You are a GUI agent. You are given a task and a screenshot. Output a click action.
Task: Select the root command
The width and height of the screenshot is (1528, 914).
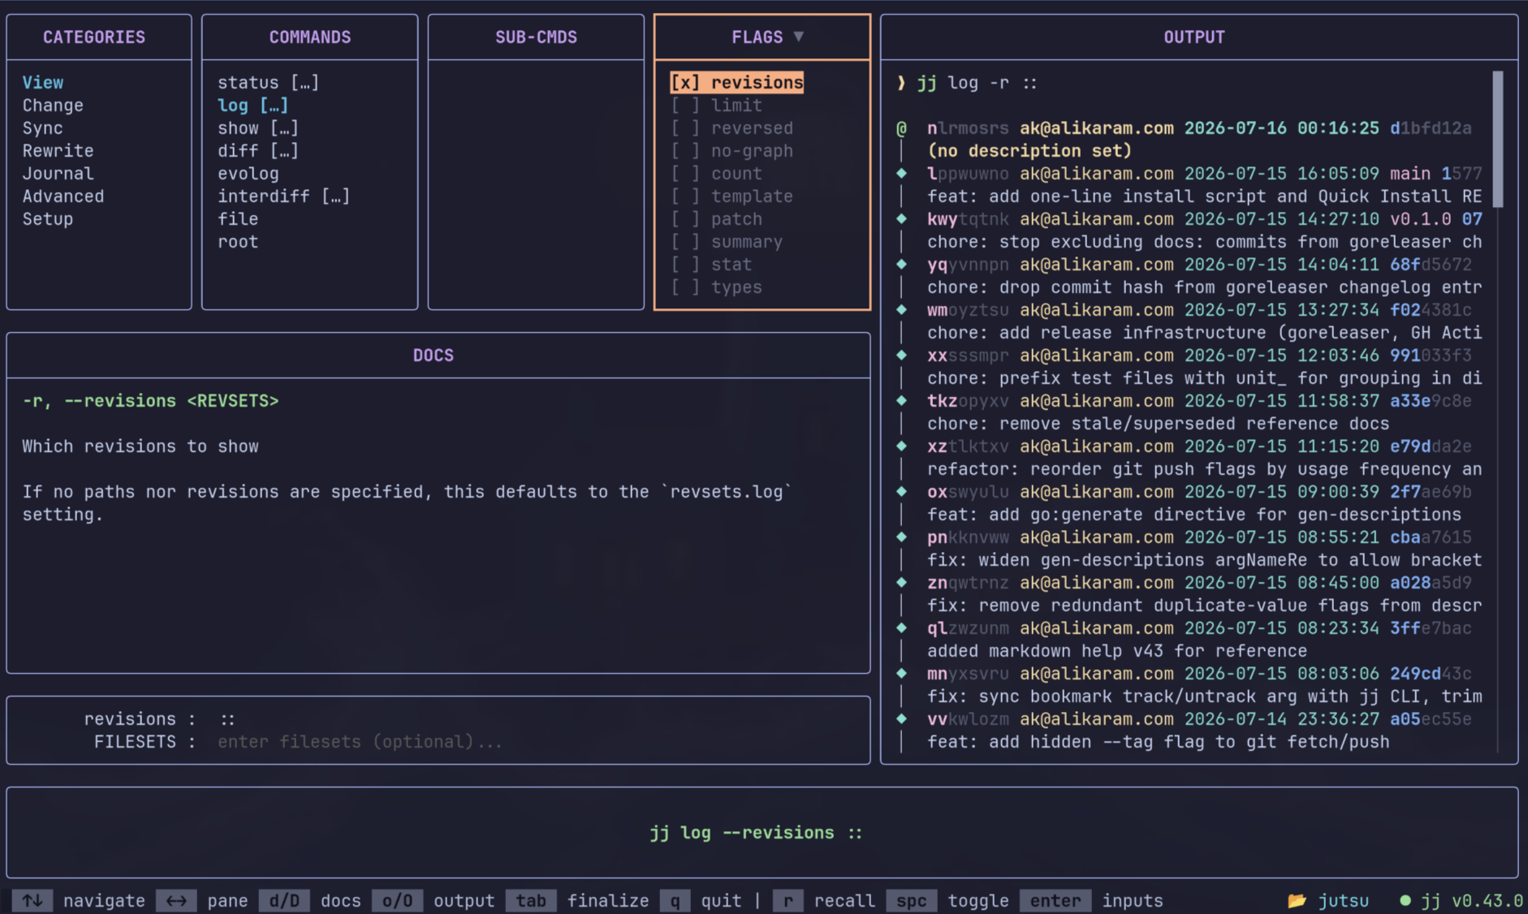click(x=238, y=242)
